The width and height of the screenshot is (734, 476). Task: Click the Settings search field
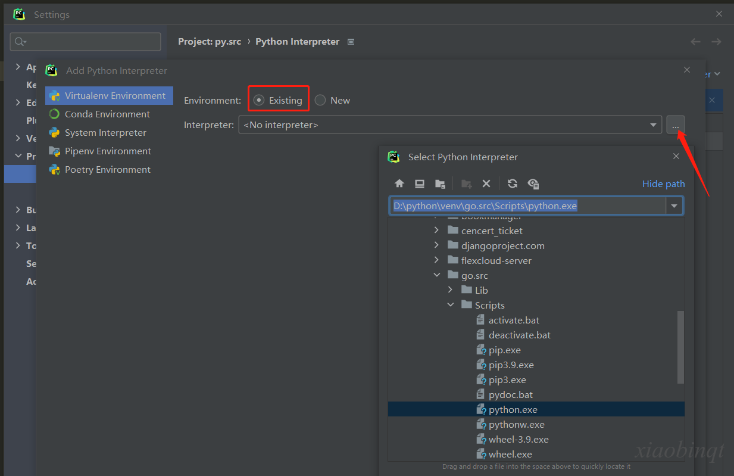click(x=86, y=42)
